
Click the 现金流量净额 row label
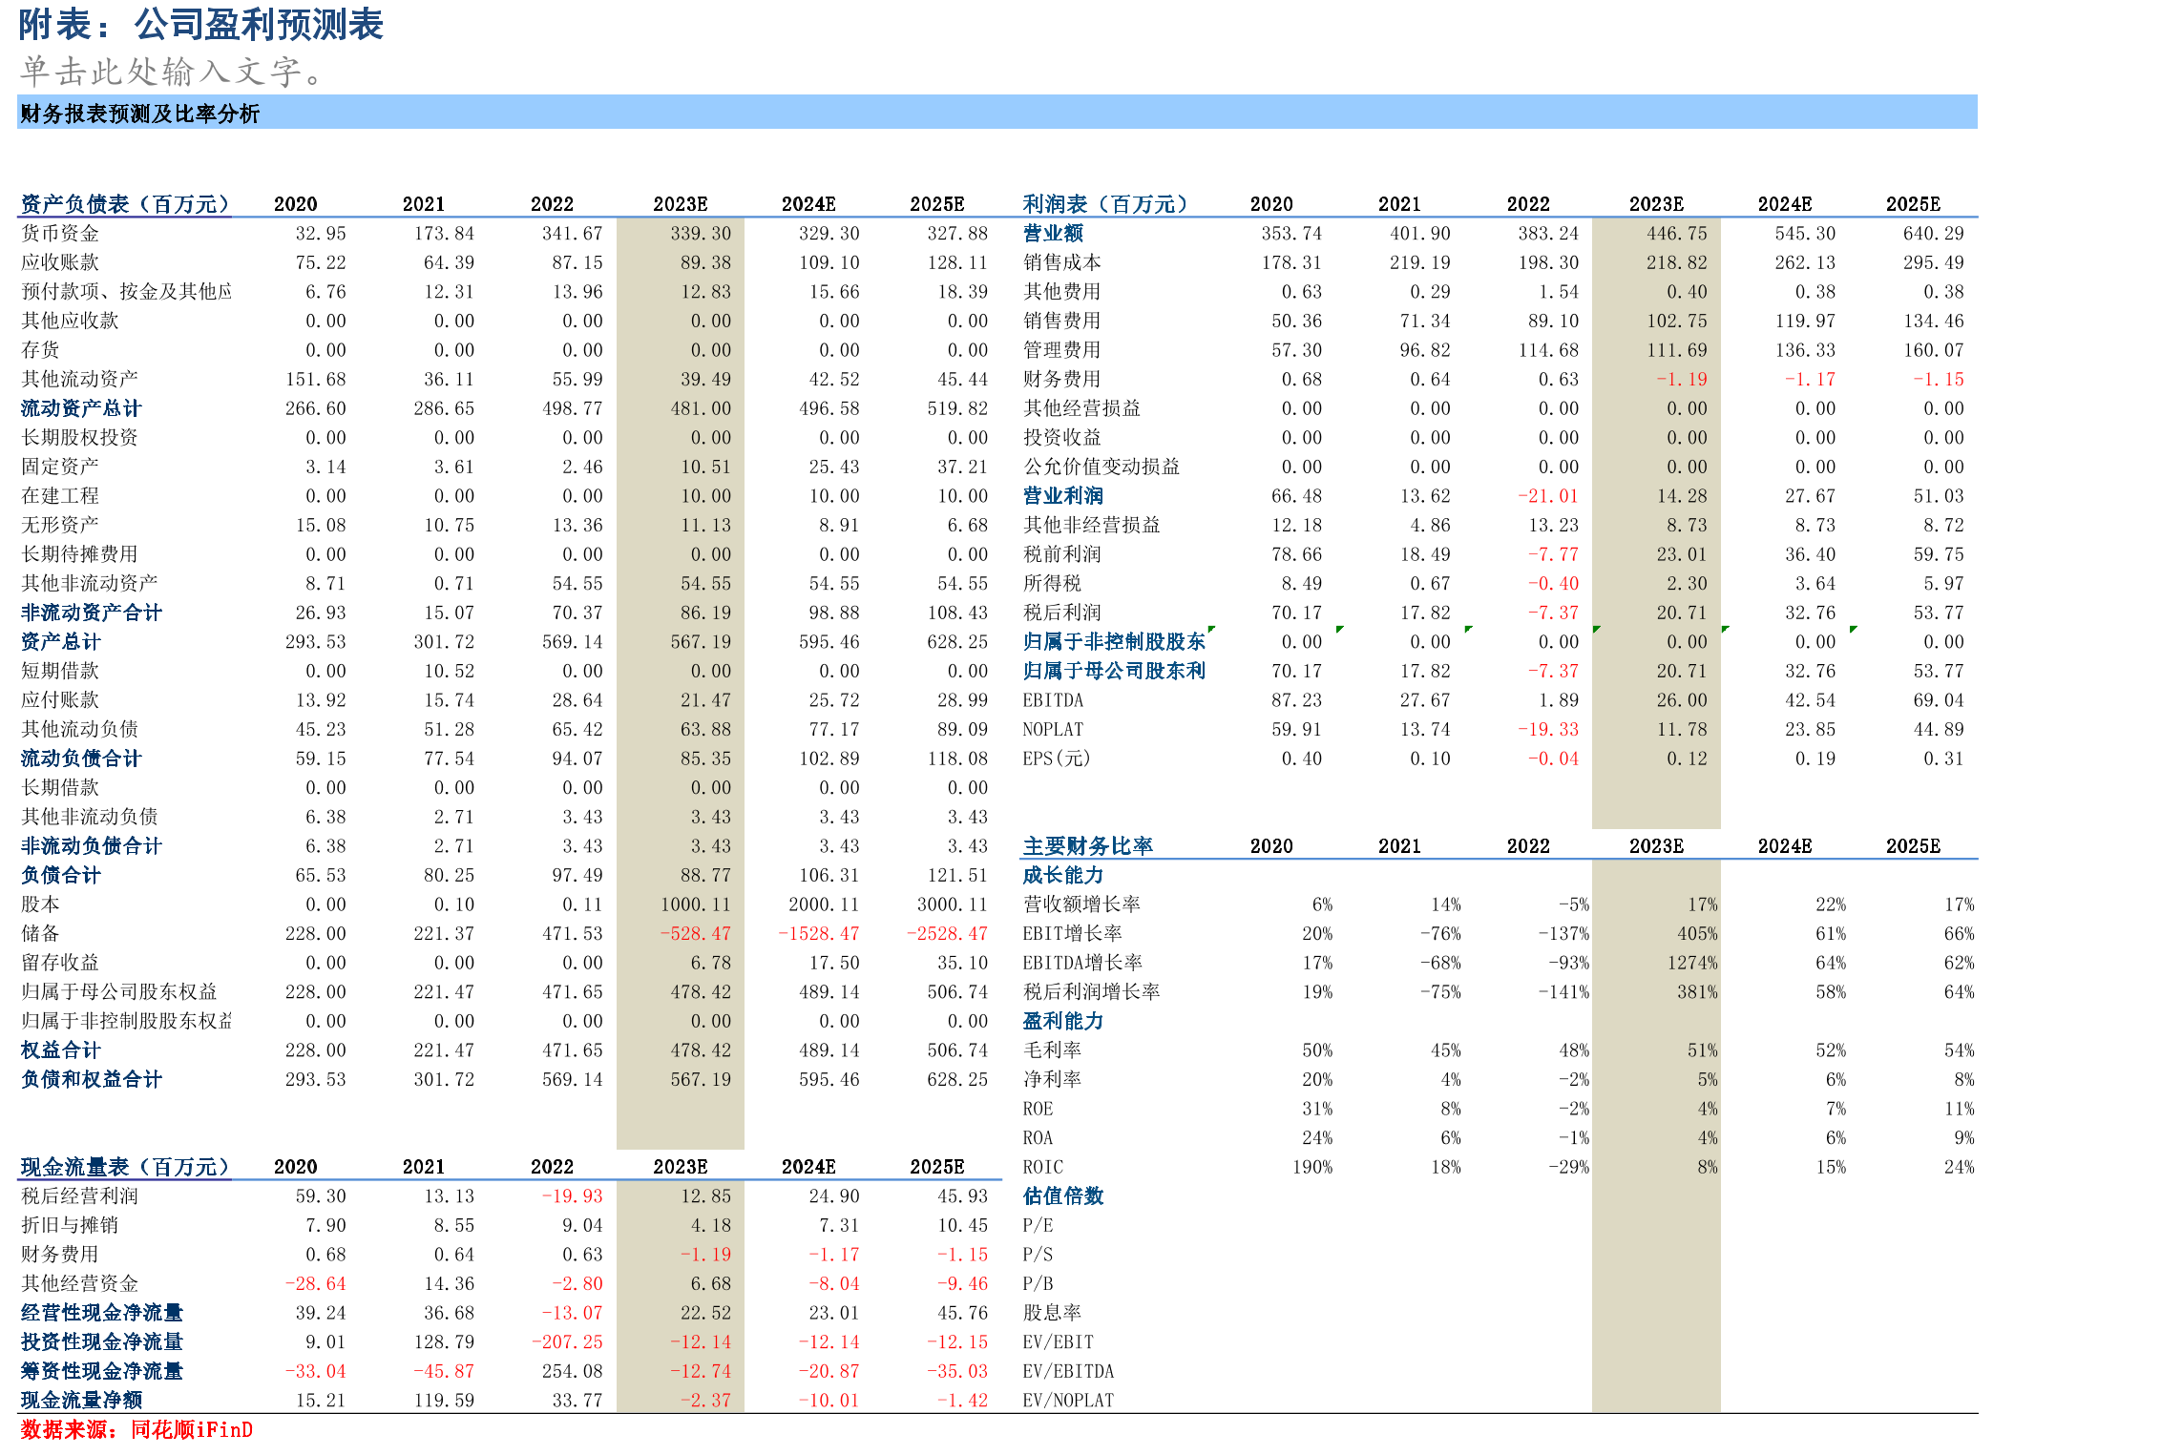point(81,1401)
